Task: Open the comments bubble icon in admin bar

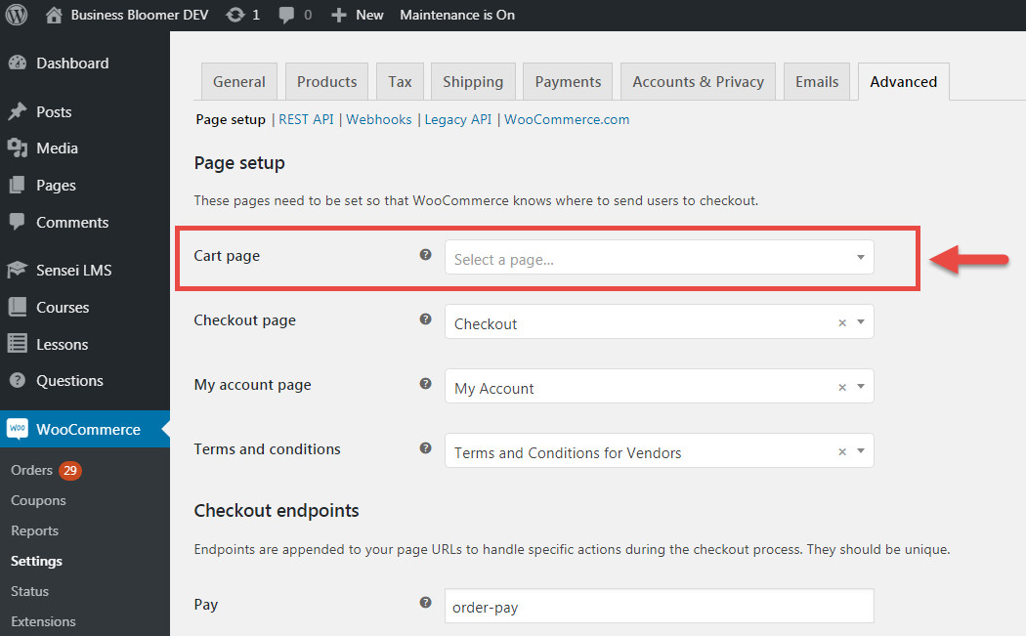Action: 286,15
